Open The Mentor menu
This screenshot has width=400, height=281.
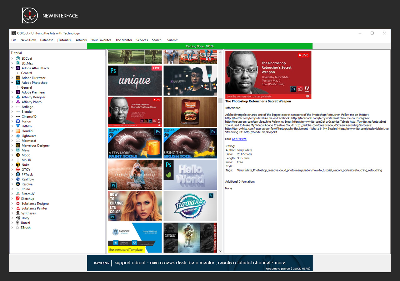tap(124, 40)
